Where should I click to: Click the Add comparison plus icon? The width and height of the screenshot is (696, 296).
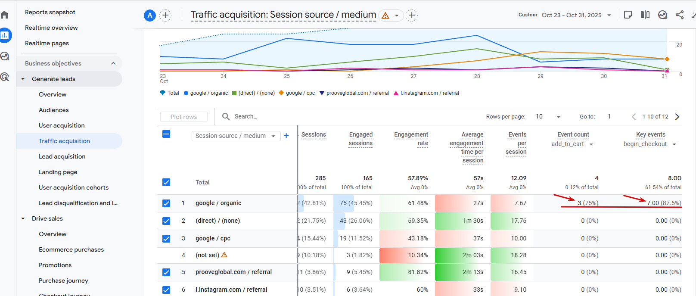165,16
